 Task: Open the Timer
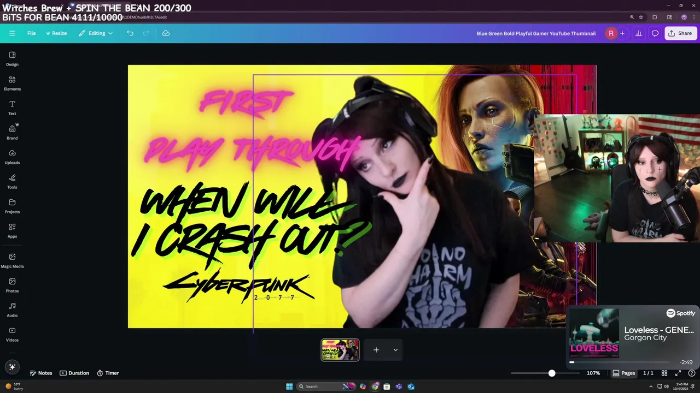108,373
